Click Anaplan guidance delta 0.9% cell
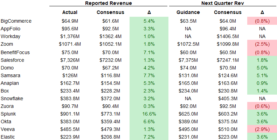This screenshot has width=277, height=140. [262, 83]
